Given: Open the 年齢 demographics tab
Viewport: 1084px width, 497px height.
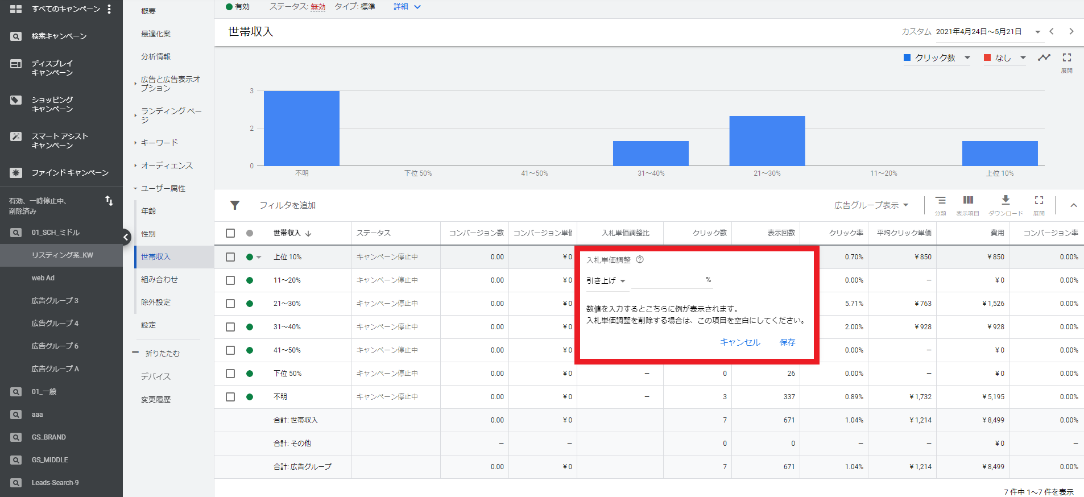Looking at the screenshot, I should 148,211.
